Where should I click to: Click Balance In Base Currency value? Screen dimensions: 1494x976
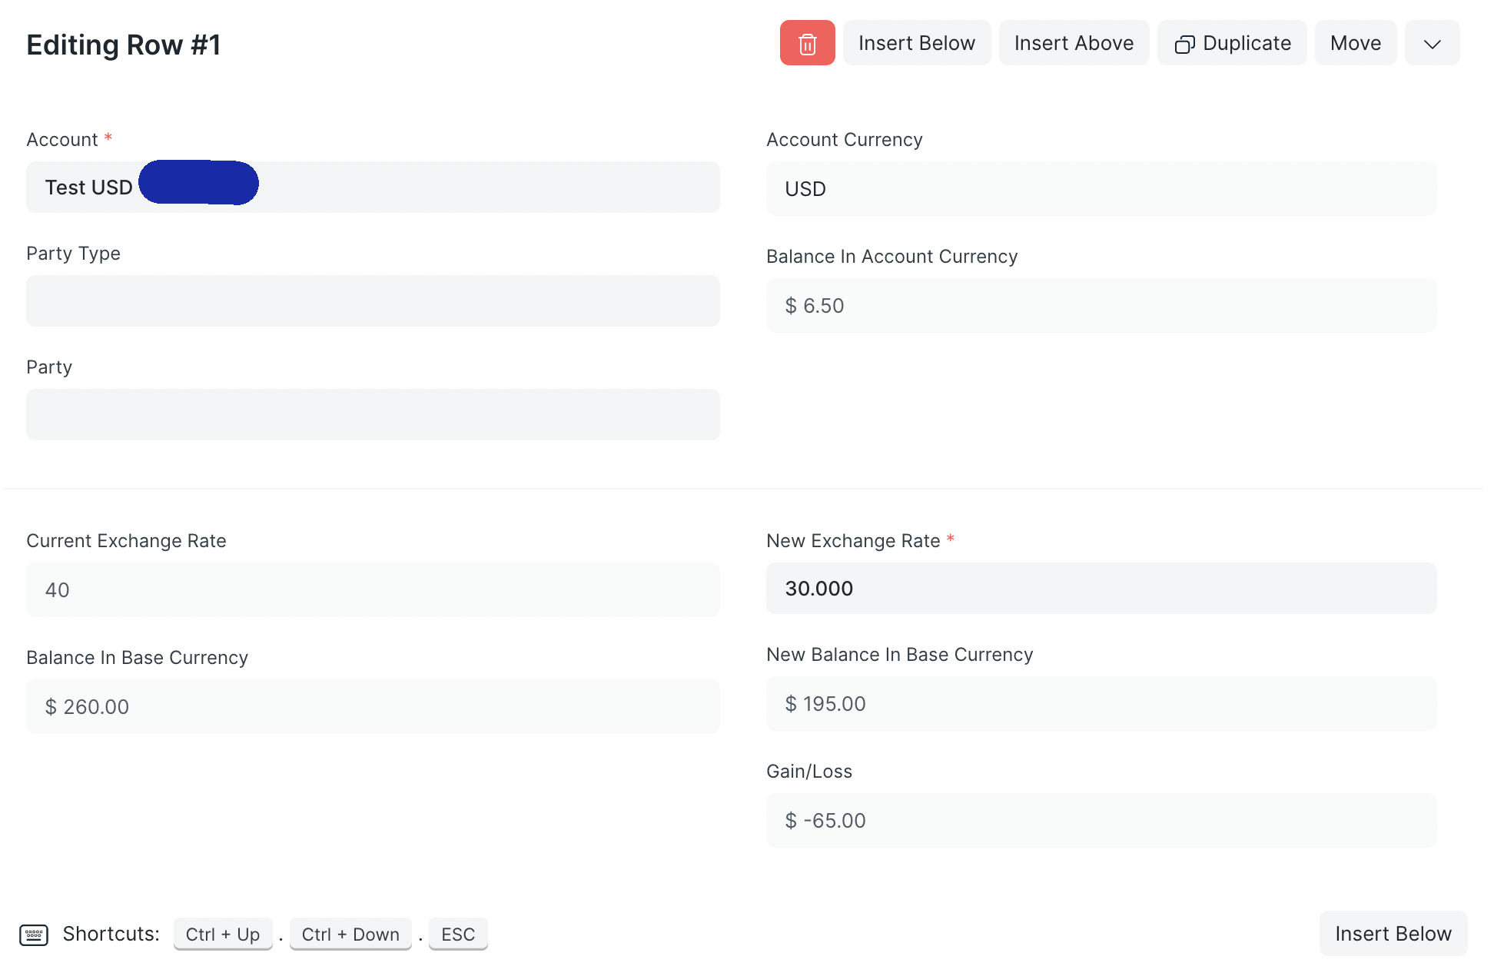tap(373, 707)
